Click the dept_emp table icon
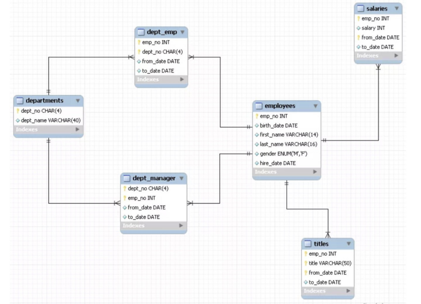Image resolution: width=421 pixels, height=304 pixels. pyautogui.click(x=141, y=32)
